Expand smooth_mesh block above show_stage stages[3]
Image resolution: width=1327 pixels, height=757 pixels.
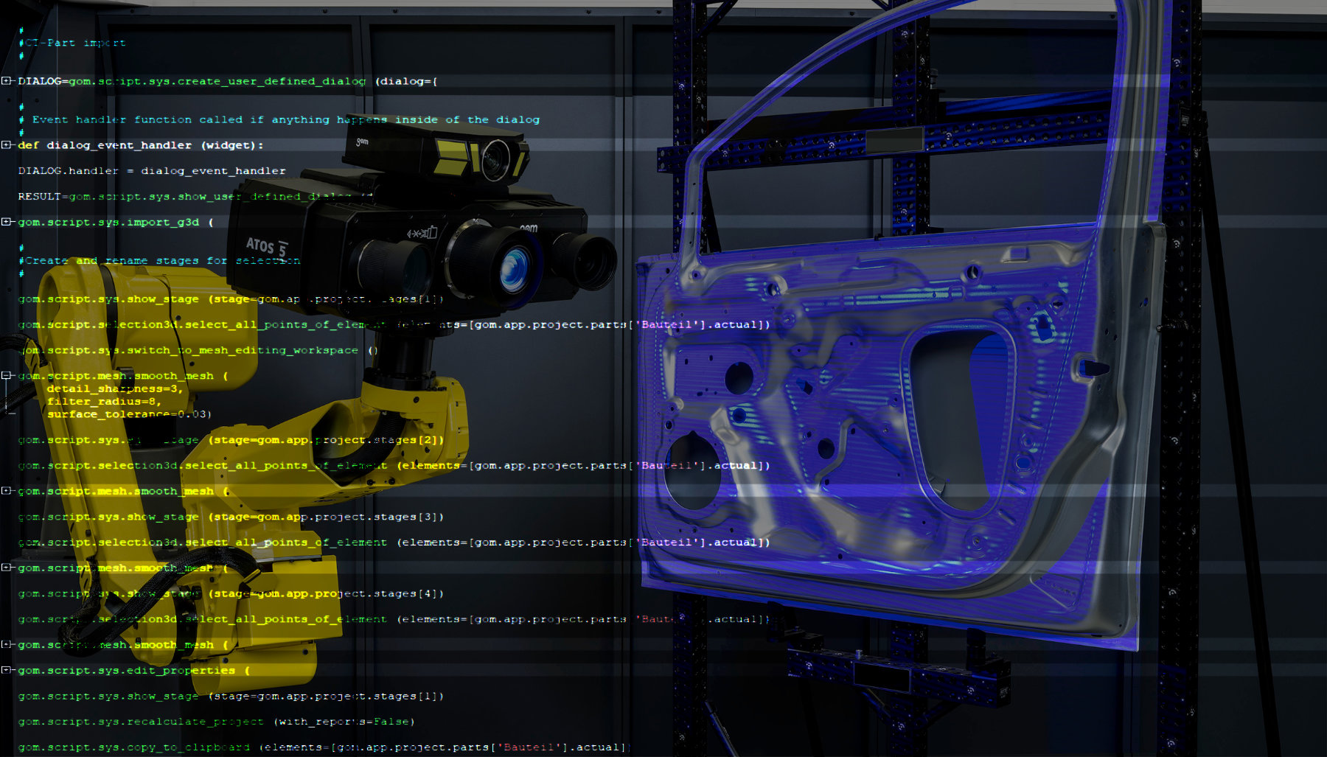(6, 491)
